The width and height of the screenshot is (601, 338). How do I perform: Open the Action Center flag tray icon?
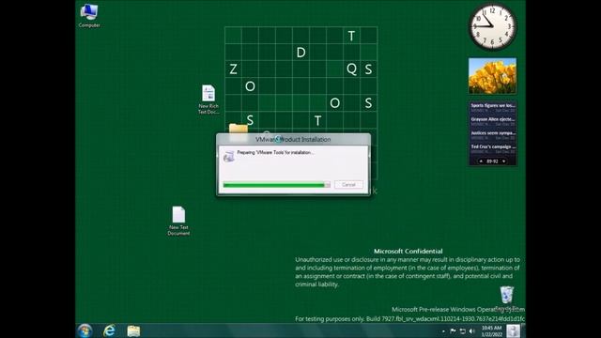point(453,330)
